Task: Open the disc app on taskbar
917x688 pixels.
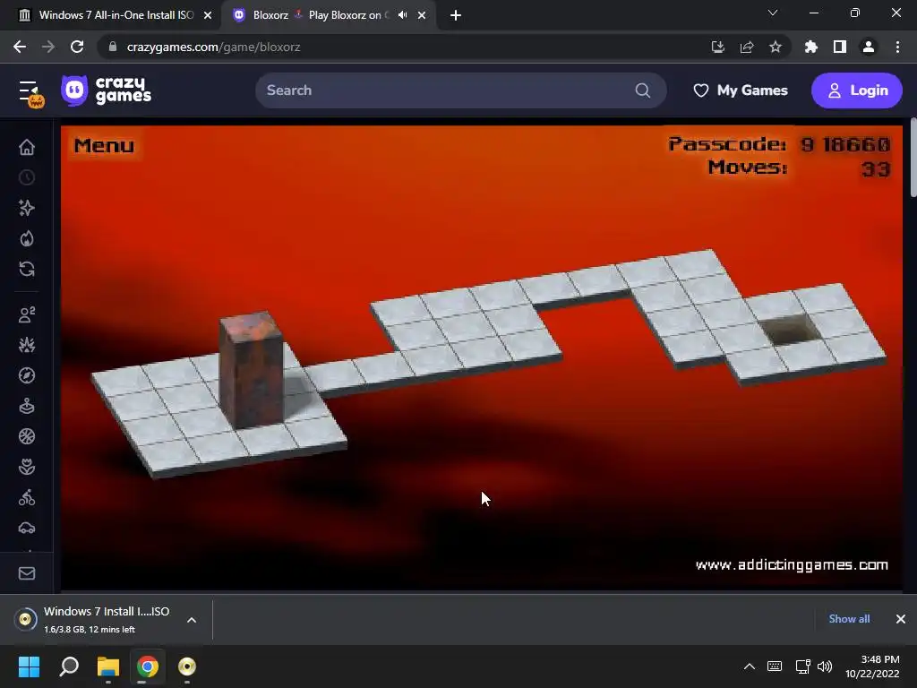Action: (x=187, y=666)
